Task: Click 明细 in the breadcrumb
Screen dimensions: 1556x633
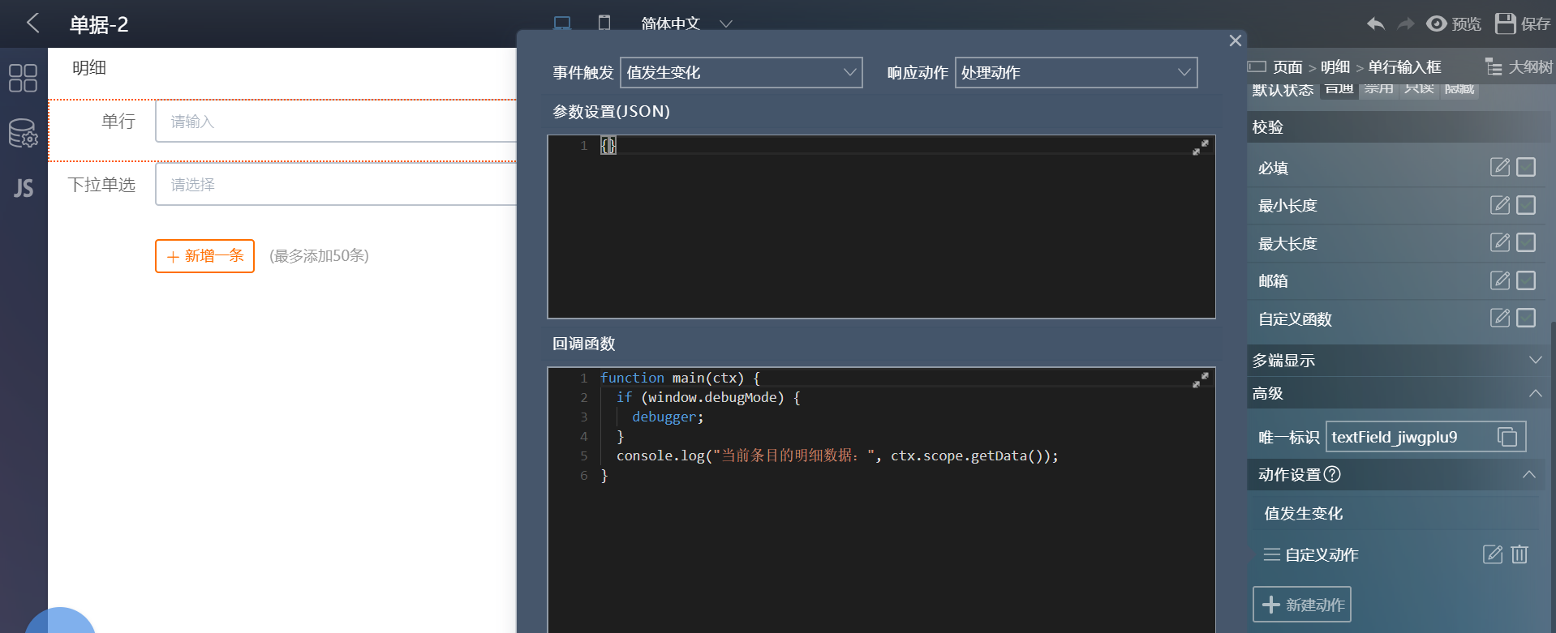Action: coord(1335,66)
